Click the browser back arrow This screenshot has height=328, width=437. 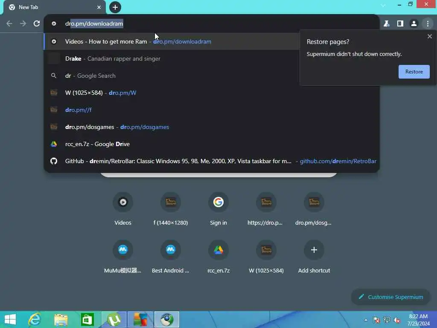coord(9,24)
